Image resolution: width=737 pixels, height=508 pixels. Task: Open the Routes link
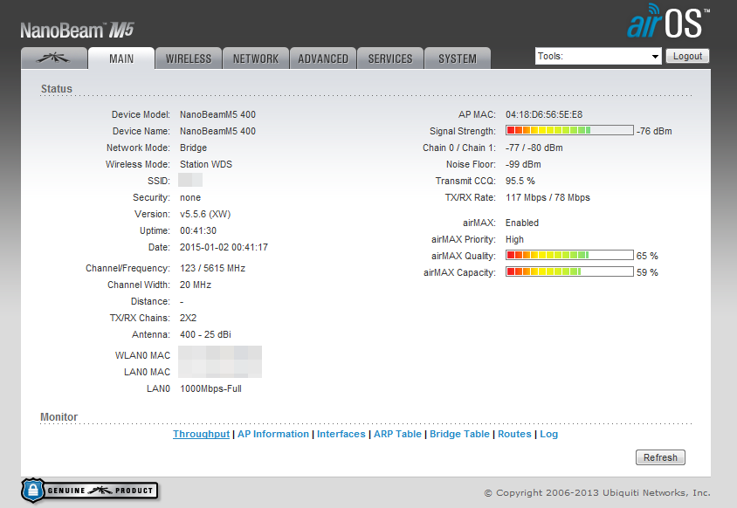point(514,434)
